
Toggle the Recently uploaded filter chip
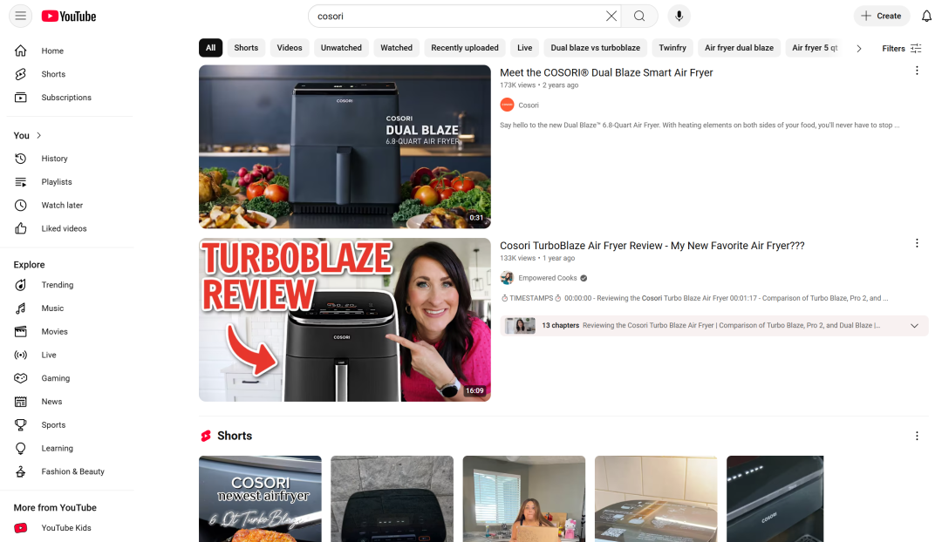[465, 48]
